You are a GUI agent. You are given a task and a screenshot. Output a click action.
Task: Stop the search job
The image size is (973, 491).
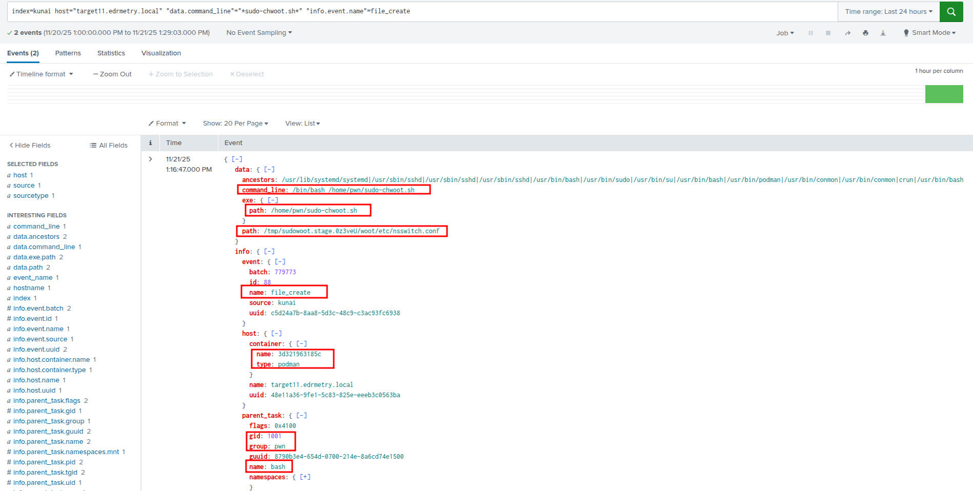click(x=828, y=33)
